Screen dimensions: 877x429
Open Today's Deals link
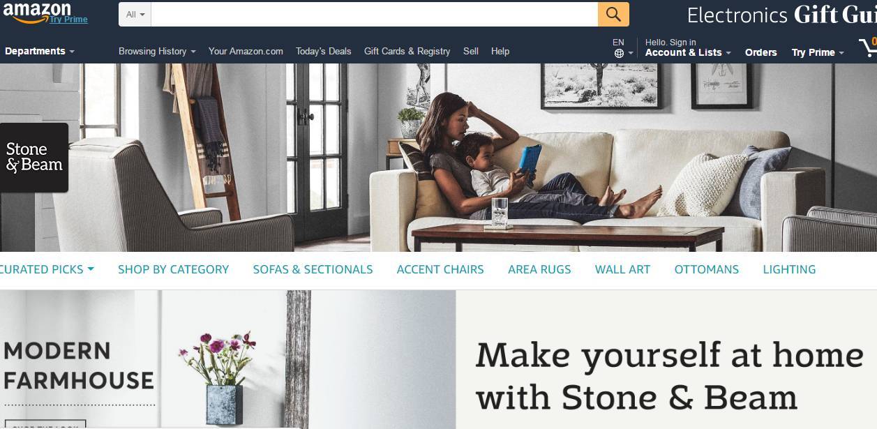(323, 51)
